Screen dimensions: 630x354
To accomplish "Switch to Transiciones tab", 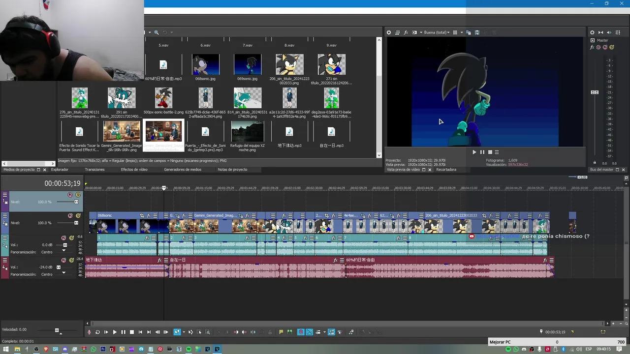I will [x=94, y=170].
